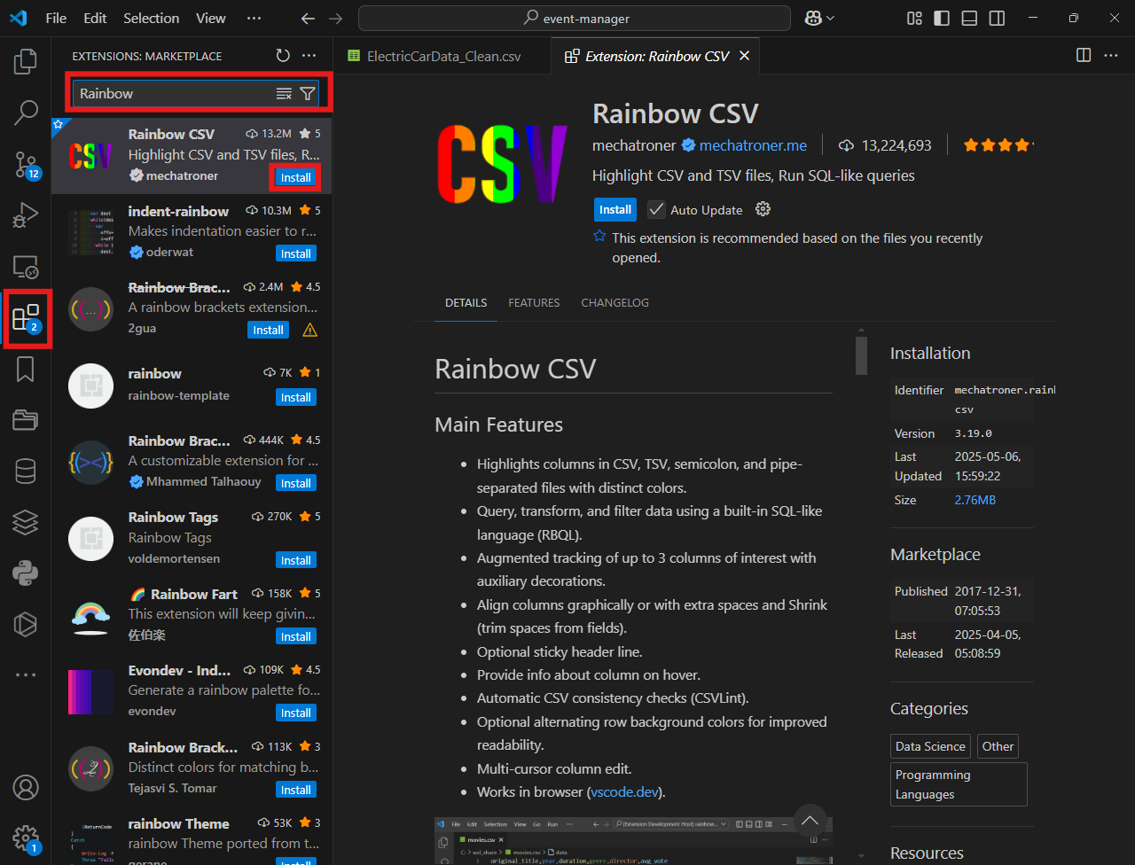Screen dimensions: 1135x865
Task: Click the Rainbow extension search field
Action: tap(173, 94)
